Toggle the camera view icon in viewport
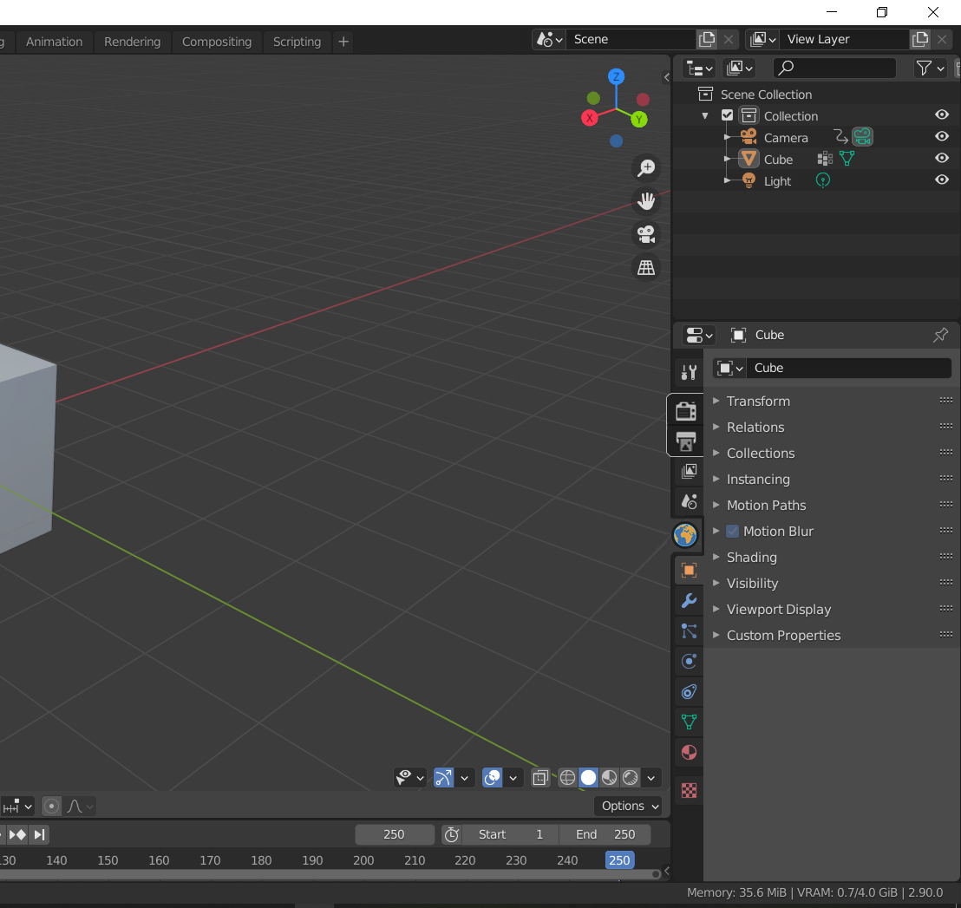This screenshot has width=961, height=908. (x=646, y=234)
